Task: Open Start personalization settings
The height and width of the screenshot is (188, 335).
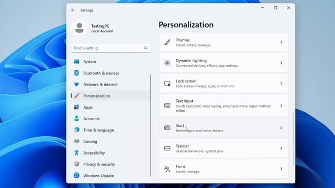Action: [x=224, y=127]
